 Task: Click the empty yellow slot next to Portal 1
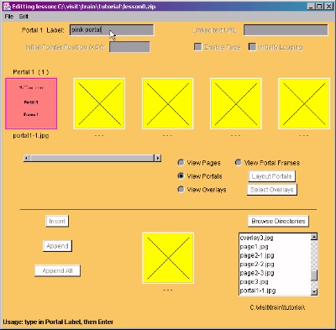[x=99, y=103]
